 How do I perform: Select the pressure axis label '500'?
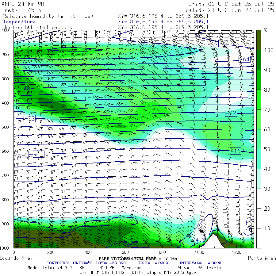tap(5, 127)
